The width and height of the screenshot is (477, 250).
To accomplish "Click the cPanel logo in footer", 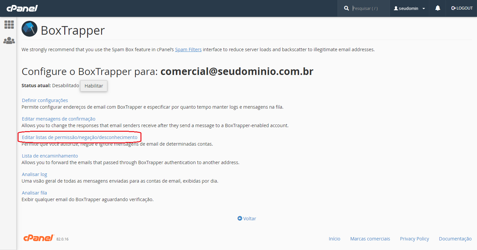I will point(39,238).
